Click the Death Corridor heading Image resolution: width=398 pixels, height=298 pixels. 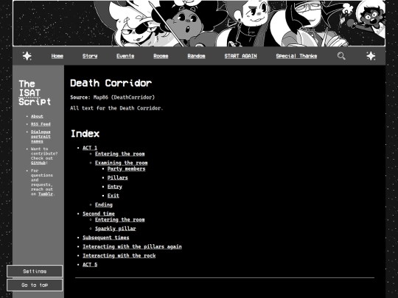point(111,83)
